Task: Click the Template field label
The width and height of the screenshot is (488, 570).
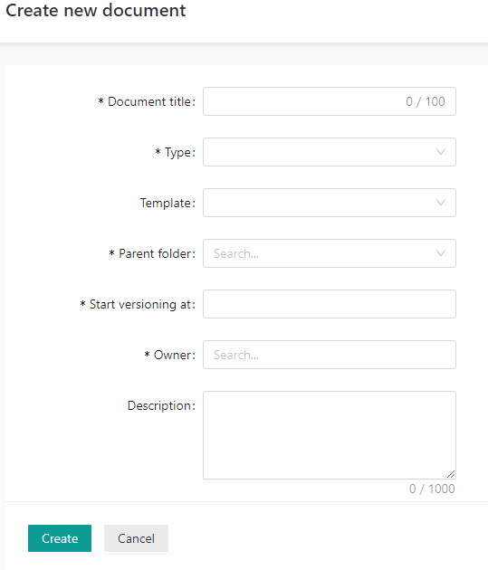Action: tap(167, 203)
